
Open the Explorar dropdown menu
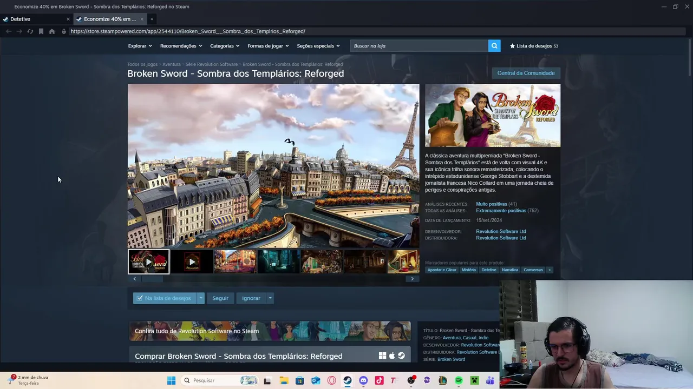[x=140, y=46]
